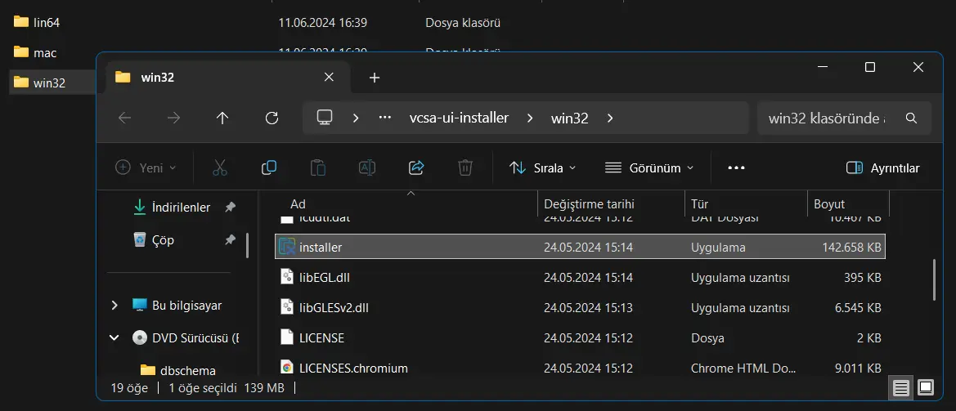Unpin Çöp using its pin icon
956x411 pixels.
pyautogui.click(x=230, y=240)
